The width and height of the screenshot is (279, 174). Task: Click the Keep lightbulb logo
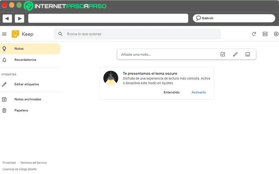[x=15, y=34]
